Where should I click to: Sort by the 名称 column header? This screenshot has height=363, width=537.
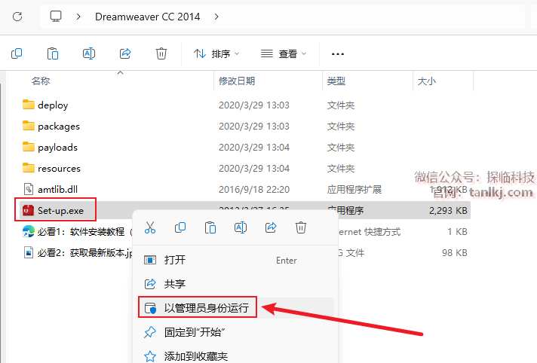tap(41, 81)
